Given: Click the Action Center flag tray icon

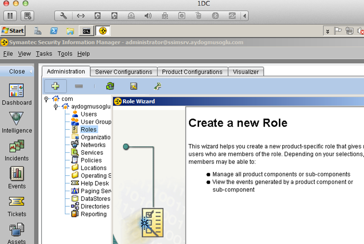Looking at the screenshot, I should click(338, 31).
